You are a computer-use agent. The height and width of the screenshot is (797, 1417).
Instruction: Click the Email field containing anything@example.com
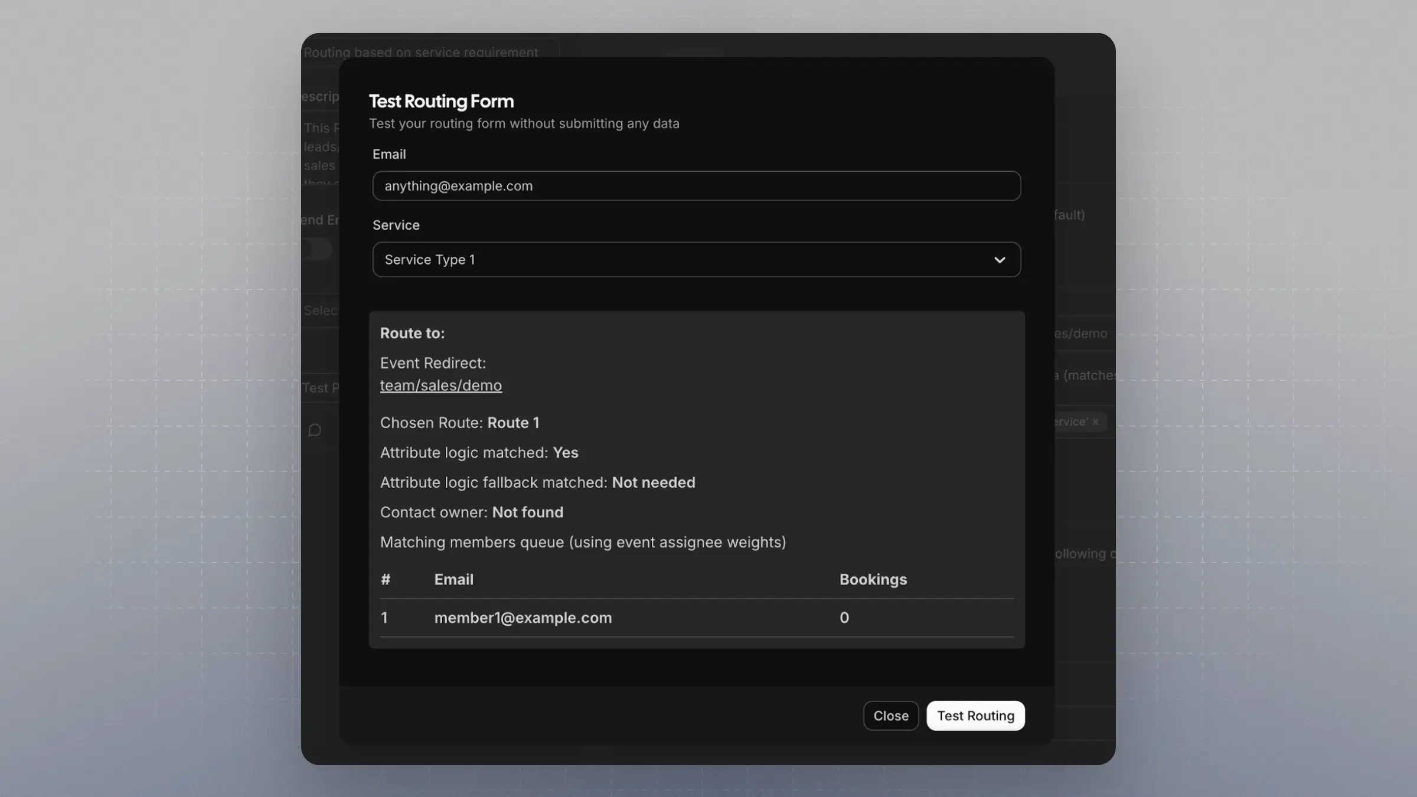coord(696,186)
